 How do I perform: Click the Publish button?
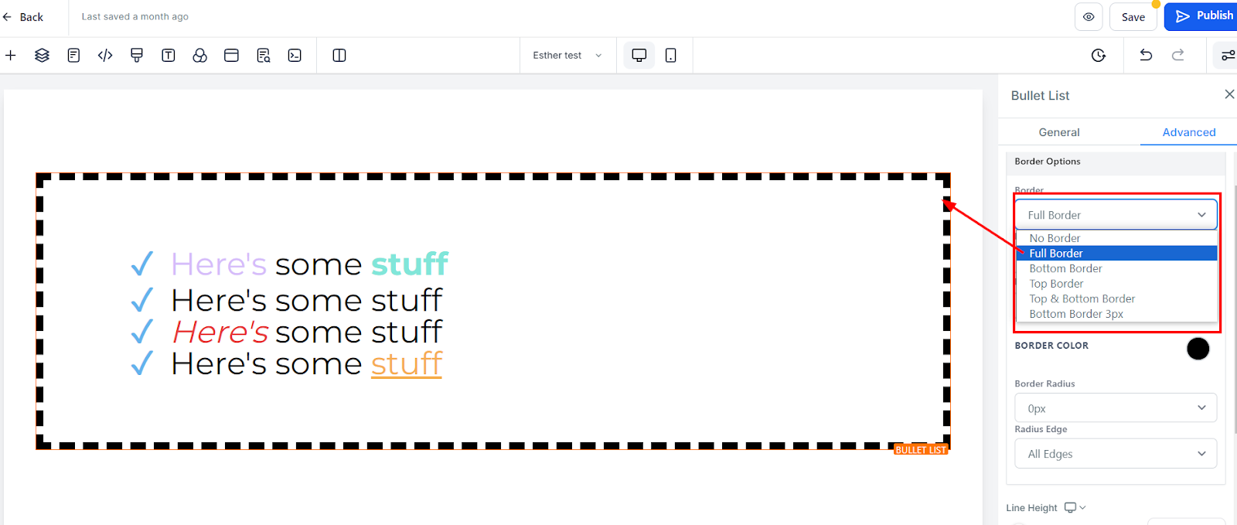tap(1204, 16)
